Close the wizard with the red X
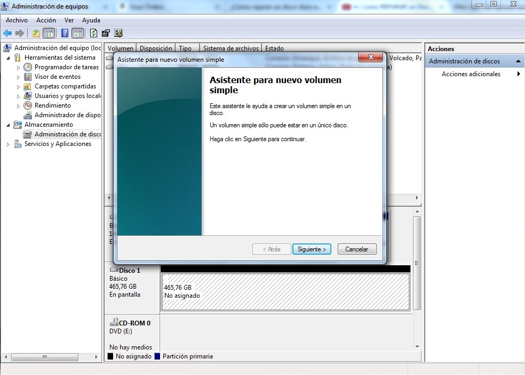This screenshot has height=375, width=525. click(370, 57)
